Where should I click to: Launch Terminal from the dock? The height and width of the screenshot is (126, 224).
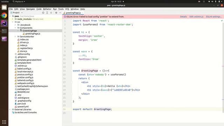coord(4,31)
